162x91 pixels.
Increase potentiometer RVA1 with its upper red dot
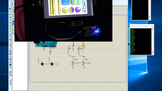[83, 62]
